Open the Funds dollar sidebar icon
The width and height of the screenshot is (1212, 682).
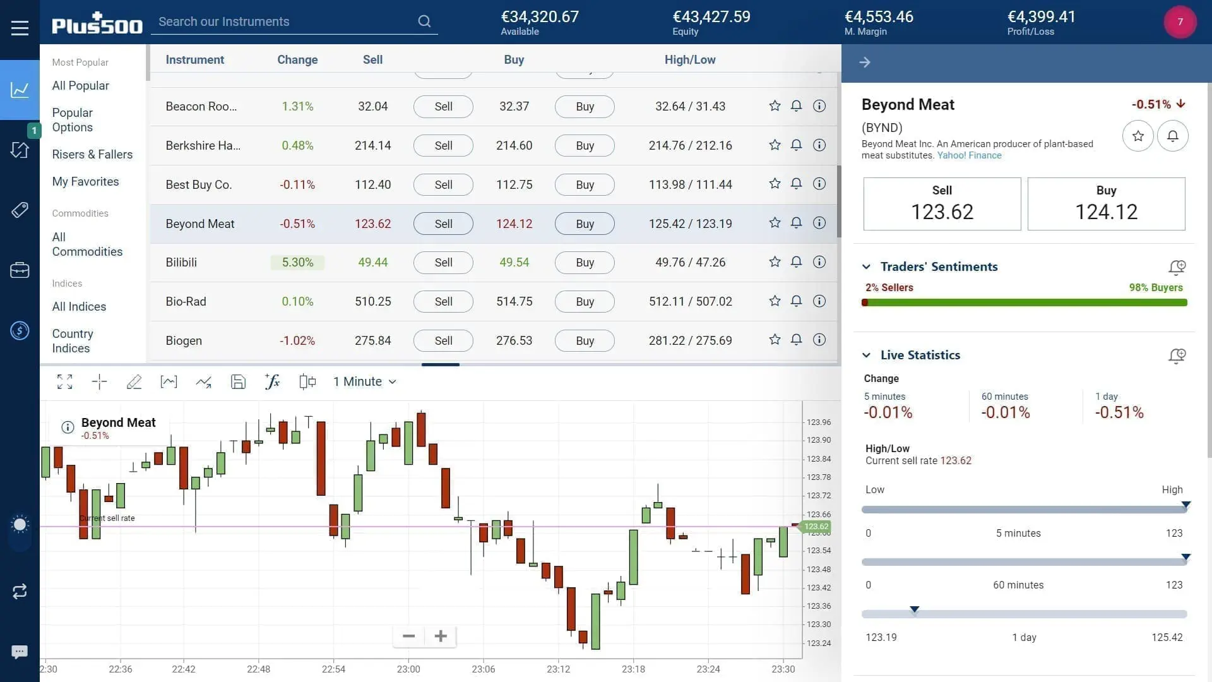coord(20,330)
